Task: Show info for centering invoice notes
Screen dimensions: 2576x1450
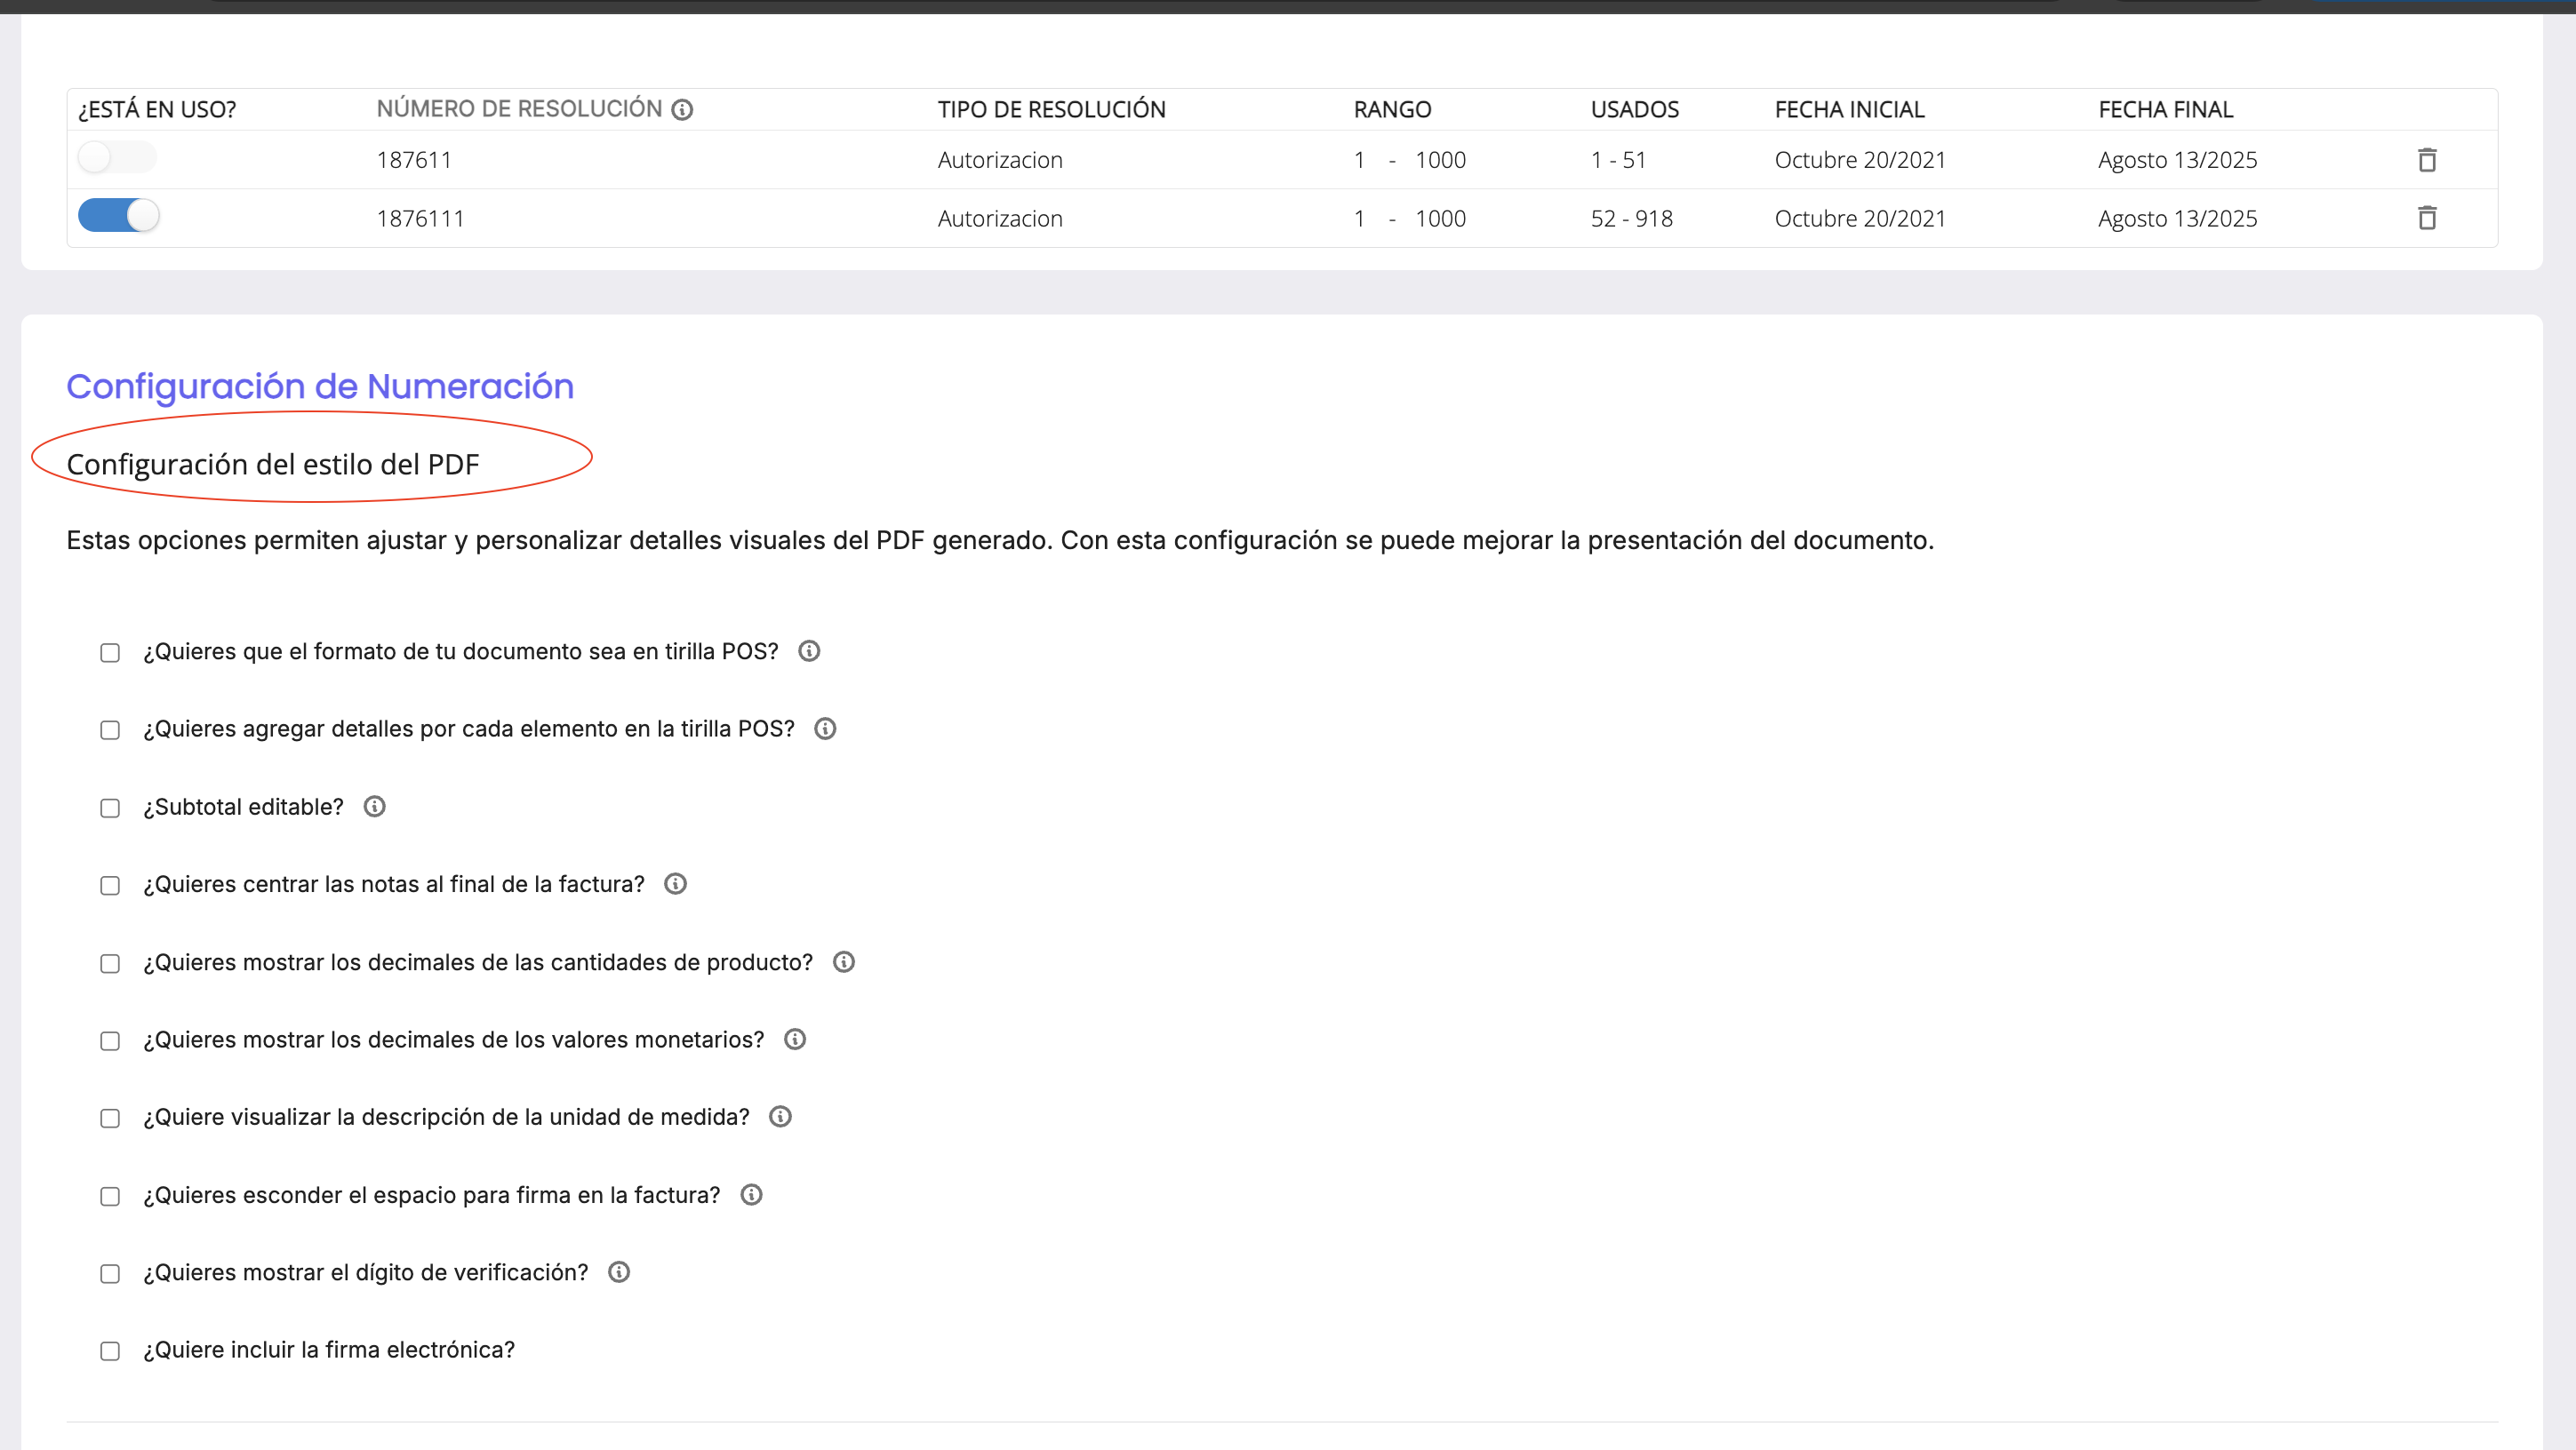Action: 675,884
